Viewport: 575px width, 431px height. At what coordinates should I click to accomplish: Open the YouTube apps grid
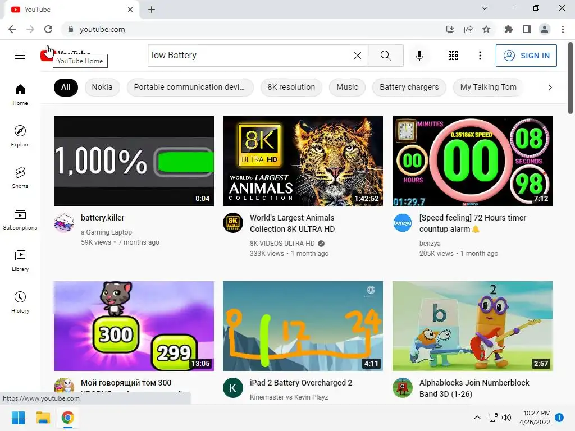click(x=453, y=56)
